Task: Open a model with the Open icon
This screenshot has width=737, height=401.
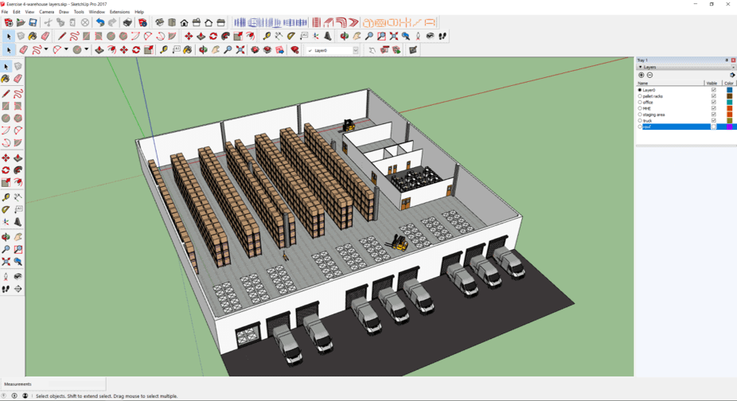Action: pos(21,22)
